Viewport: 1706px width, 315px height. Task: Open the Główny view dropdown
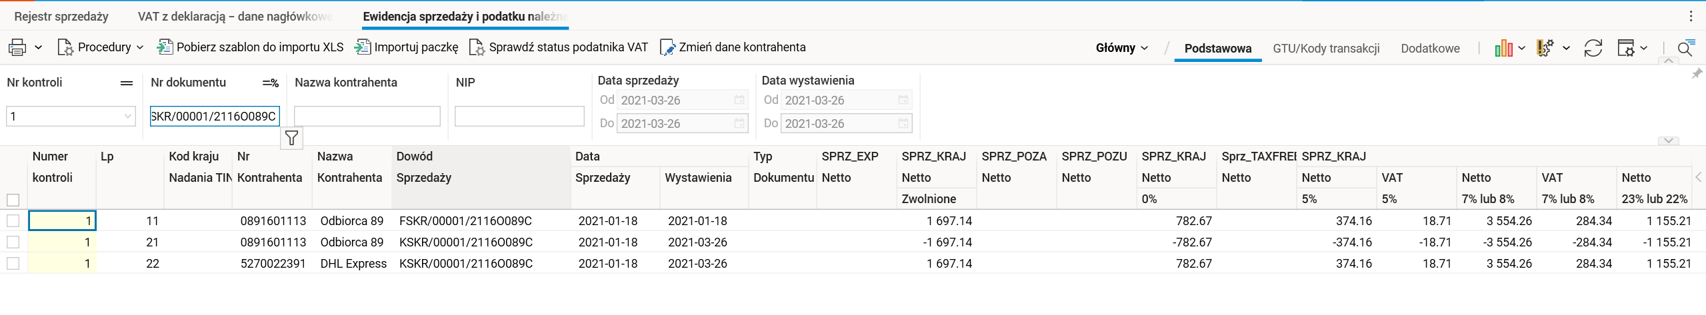[1122, 48]
